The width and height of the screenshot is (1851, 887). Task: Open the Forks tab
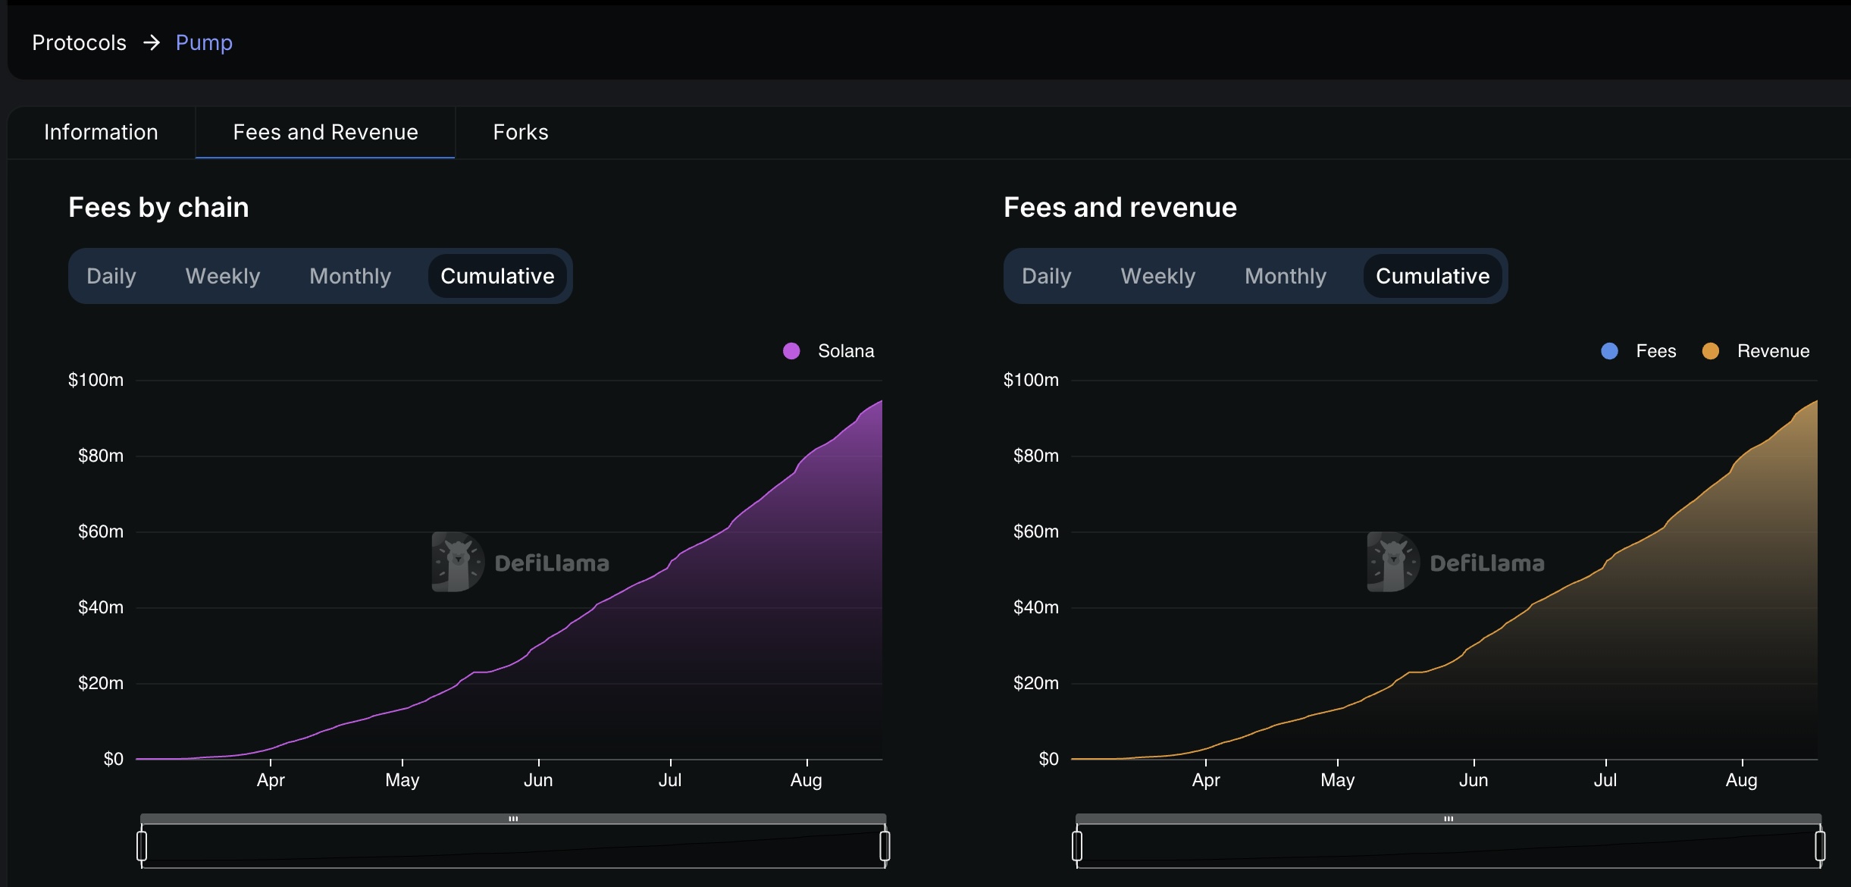tap(521, 132)
